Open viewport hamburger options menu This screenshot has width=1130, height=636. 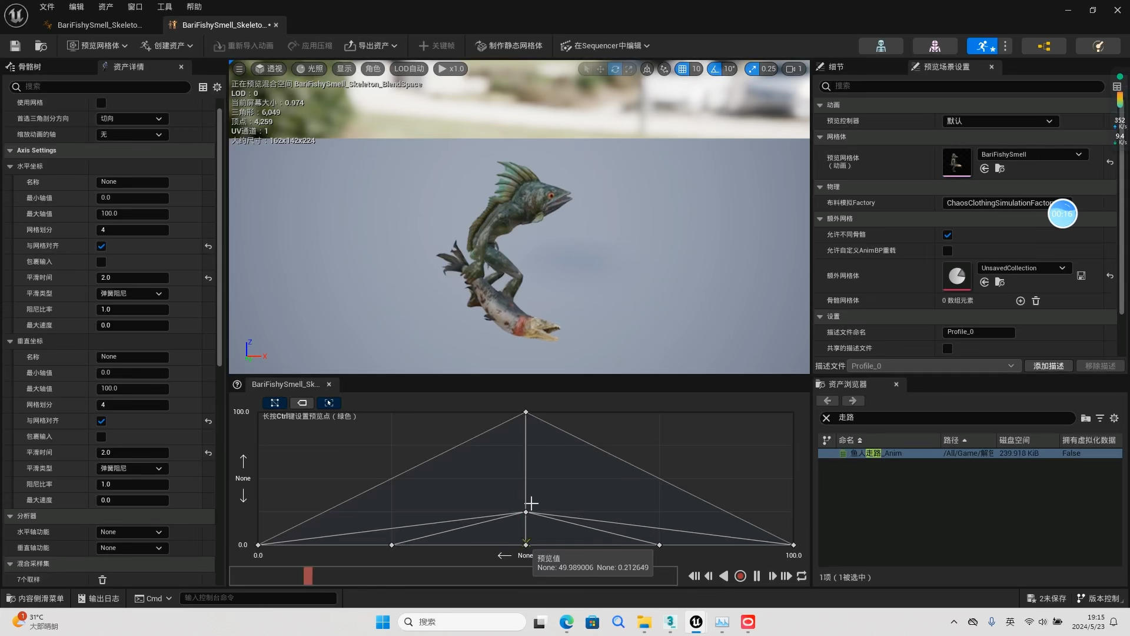point(239,69)
